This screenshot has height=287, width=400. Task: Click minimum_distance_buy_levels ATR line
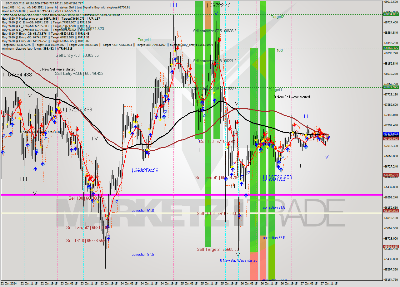pyautogui.click(x=37, y=48)
